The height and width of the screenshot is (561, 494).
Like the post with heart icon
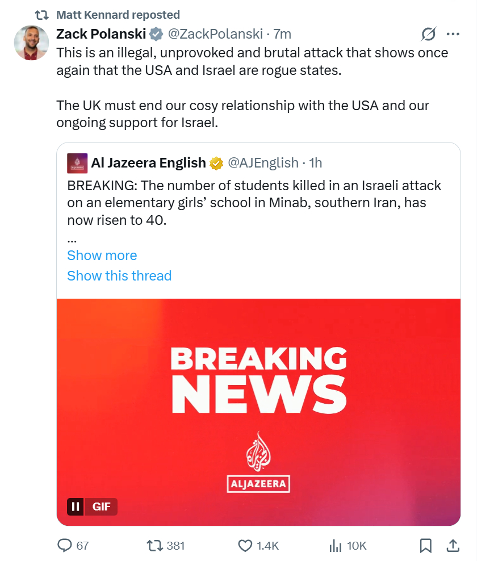tap(245, 546)
